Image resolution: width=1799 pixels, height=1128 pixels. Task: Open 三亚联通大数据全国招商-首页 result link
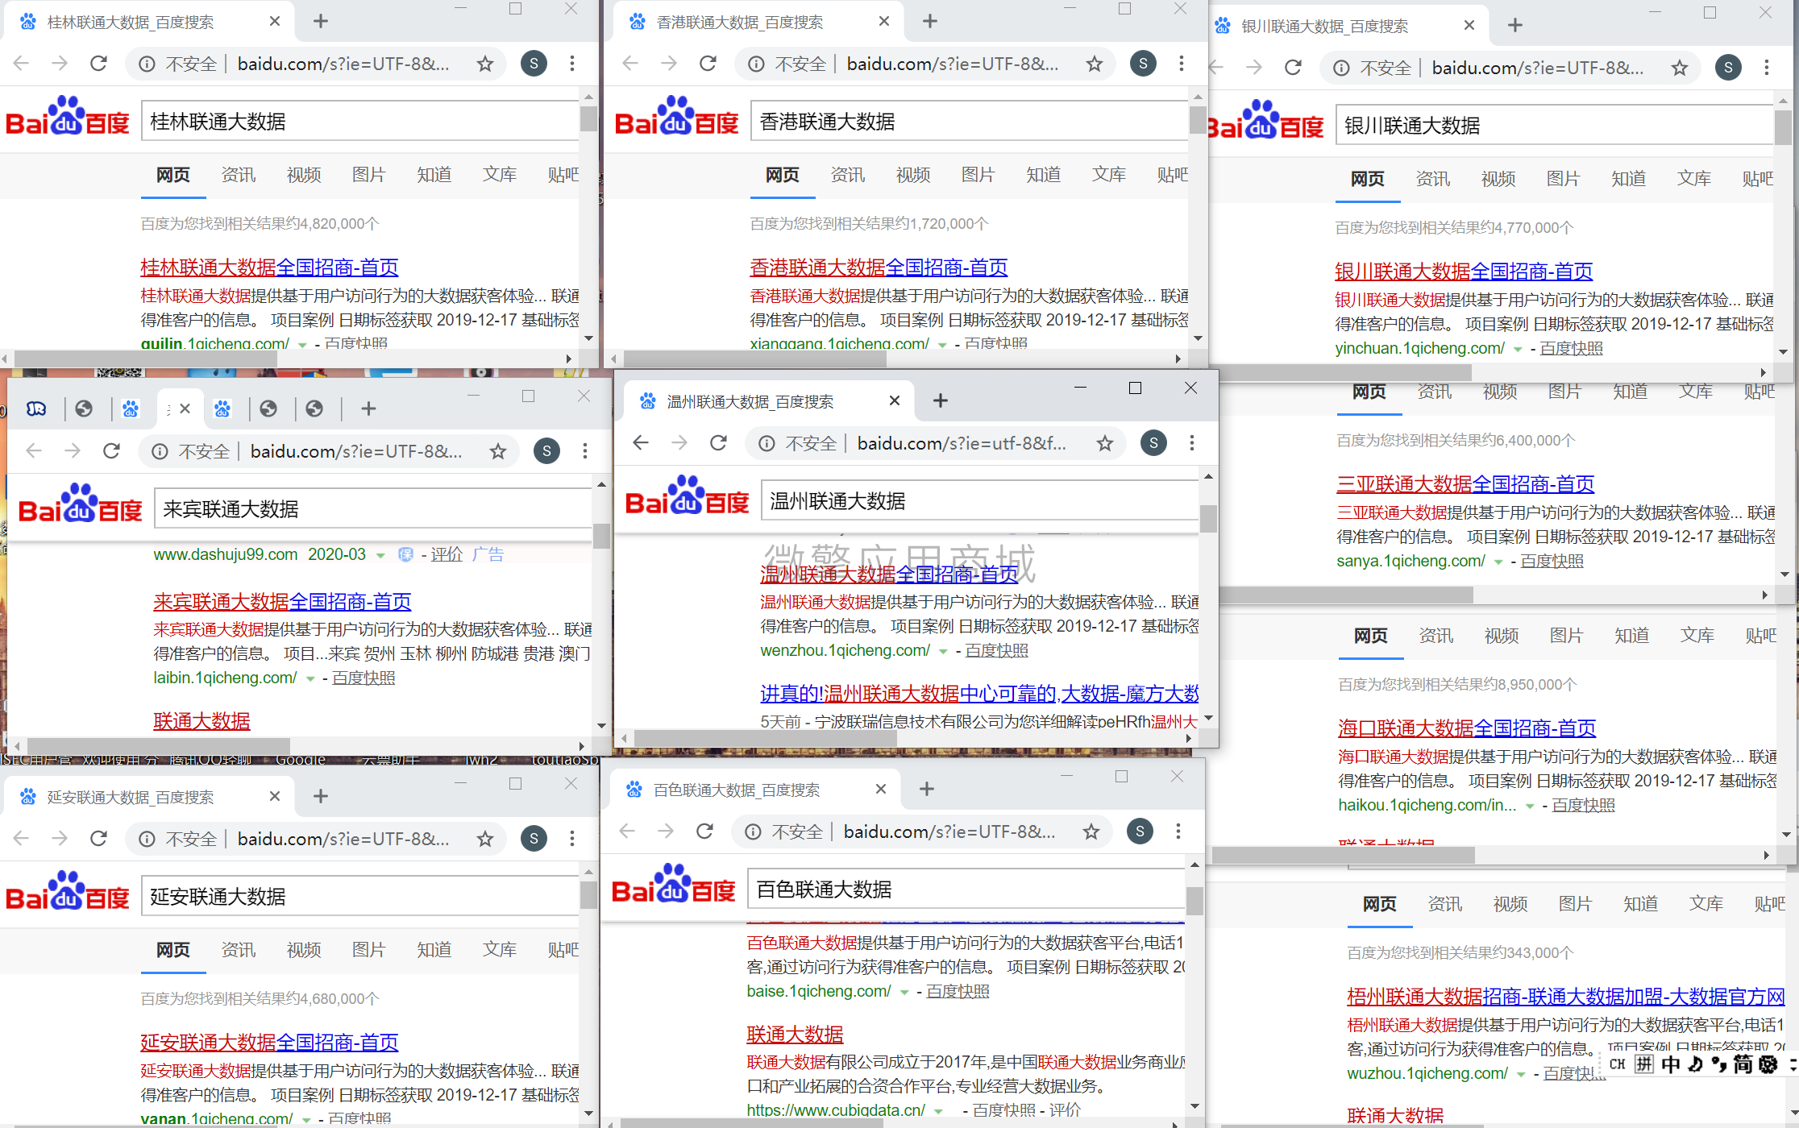click(1465, 484)
